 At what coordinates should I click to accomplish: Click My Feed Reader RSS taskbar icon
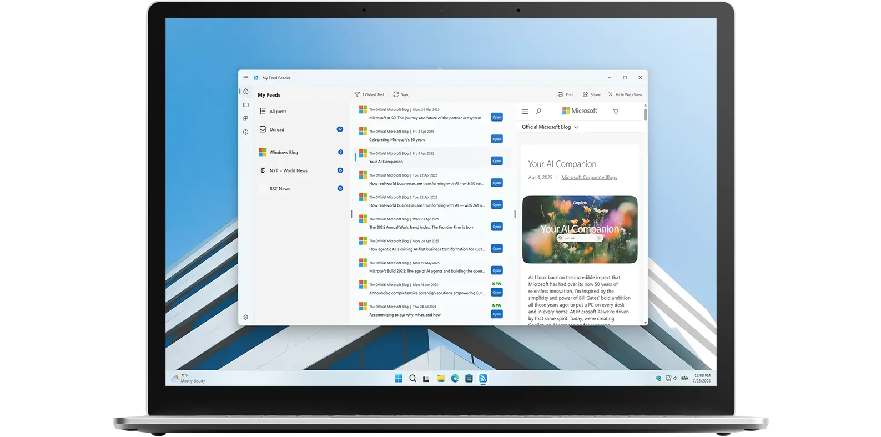tap(483, 379)
